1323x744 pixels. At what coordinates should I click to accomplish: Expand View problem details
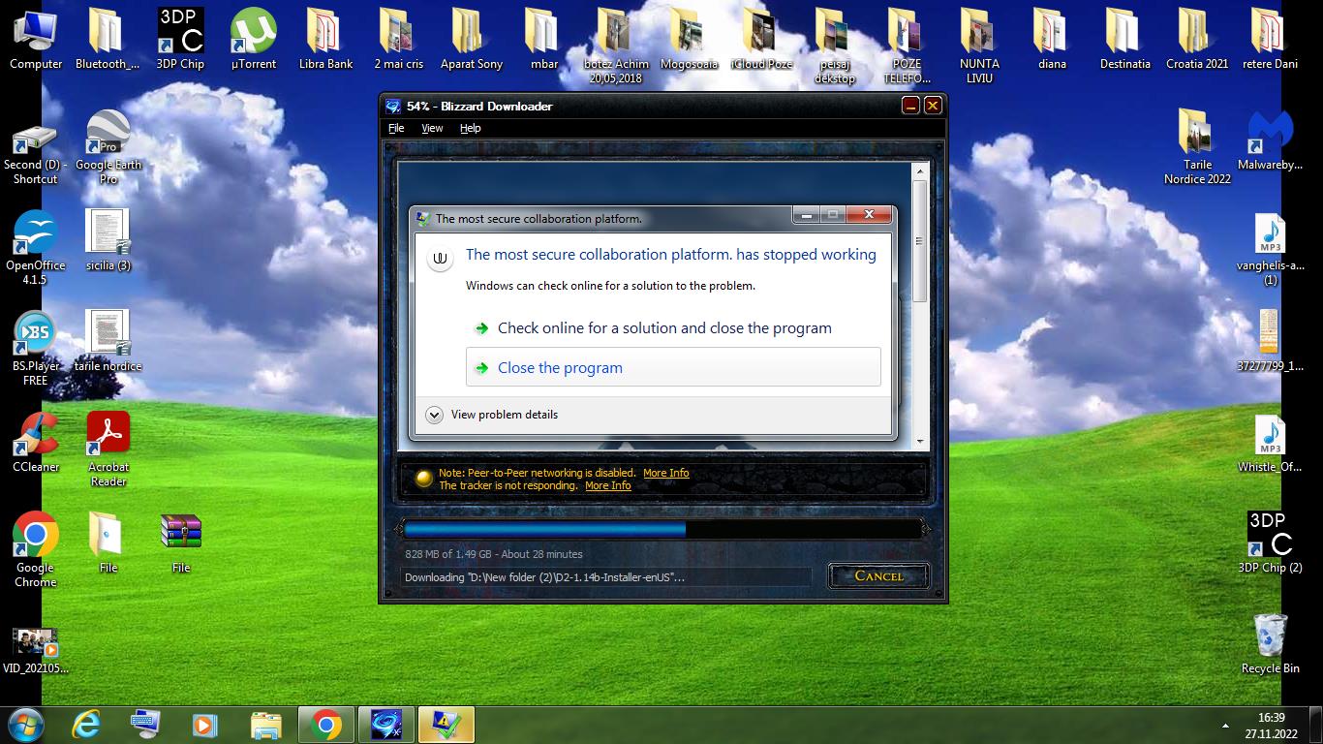tap(435, 415)
